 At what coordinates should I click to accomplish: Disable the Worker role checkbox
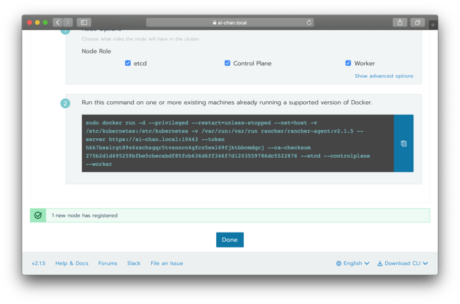[348, 63]
